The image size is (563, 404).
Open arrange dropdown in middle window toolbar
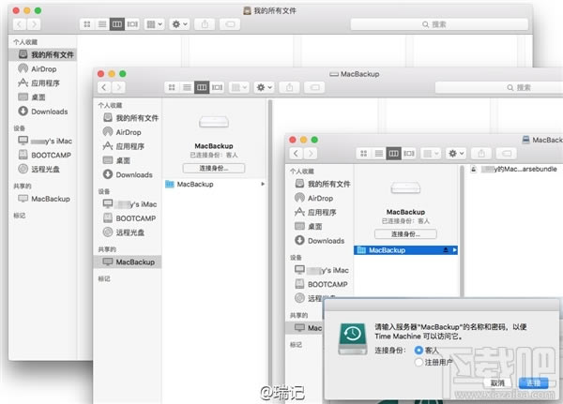click(x=239, y=87)
